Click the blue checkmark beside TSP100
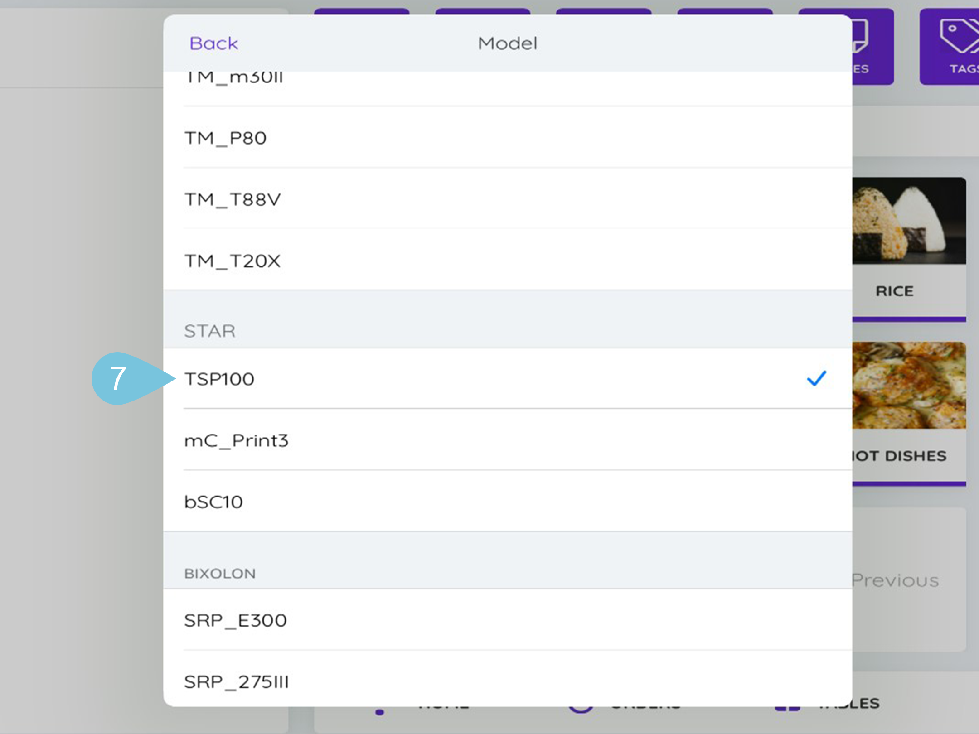Screen dimensions: 979x734 click(816, 379)
